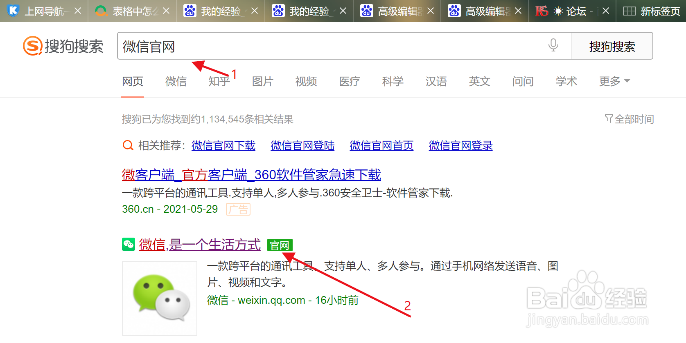
Task: Click the green 官网 badge
Action: (x=280, y=245)
